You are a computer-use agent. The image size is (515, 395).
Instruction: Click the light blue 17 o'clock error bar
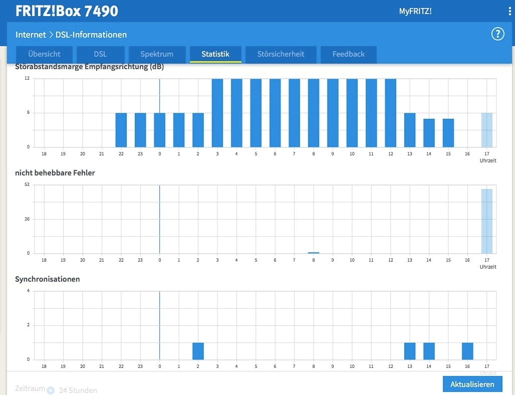coord(487,221)
